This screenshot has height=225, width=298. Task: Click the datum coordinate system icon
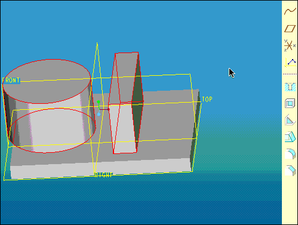290,45
